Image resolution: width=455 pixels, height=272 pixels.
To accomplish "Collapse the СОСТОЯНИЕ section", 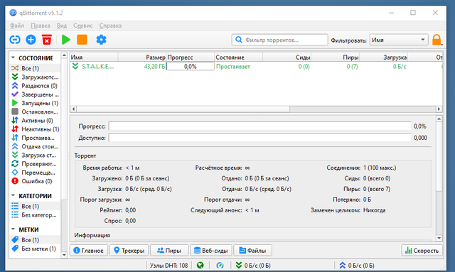I will (14, 58).
